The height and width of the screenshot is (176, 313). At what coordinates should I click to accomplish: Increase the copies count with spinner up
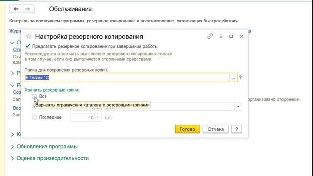[98, 116]
